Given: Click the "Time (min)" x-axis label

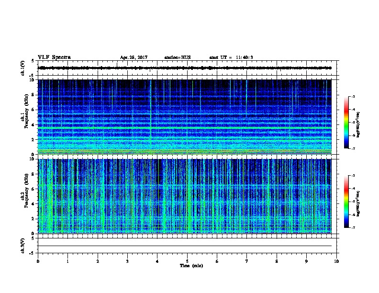Looking at the screenshot, I should (191, 266).
